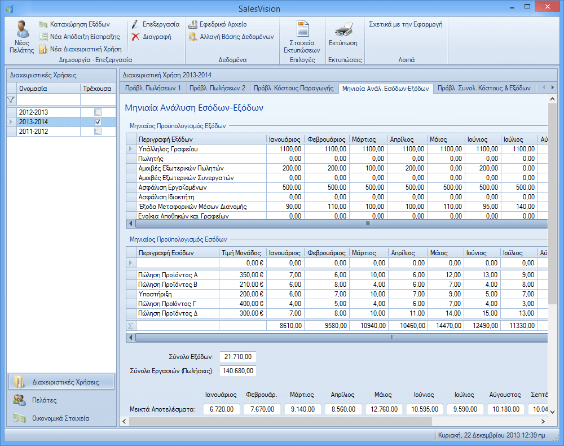The height and width of the screenshot is (446, 564).
Task: Click the Επεξεργασία pencil icon
Action: [135, 25]
